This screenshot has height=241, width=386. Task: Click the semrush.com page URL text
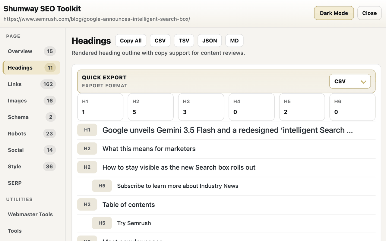click(x=97, y=19)
